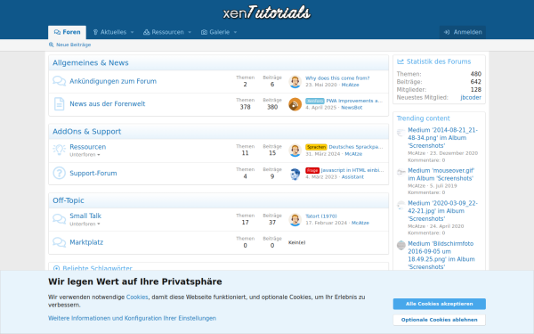Click McAtze avatar in Ankündigungen row
This screenshot has height=334, width=534.
(x=295, y=81)
